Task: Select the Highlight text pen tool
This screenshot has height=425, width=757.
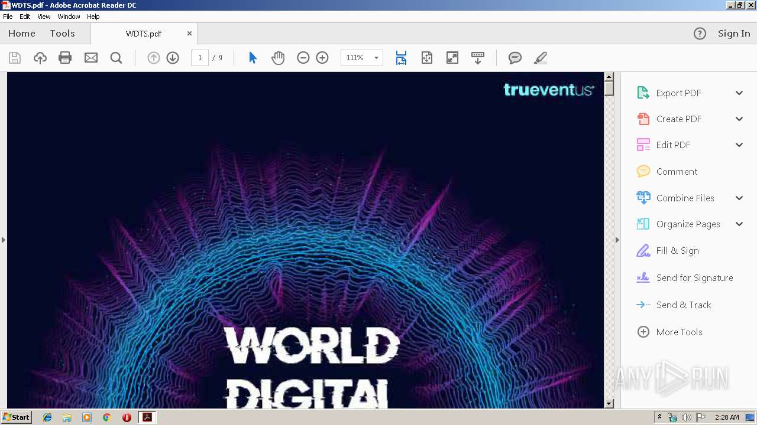Action: tap(541, 58)
